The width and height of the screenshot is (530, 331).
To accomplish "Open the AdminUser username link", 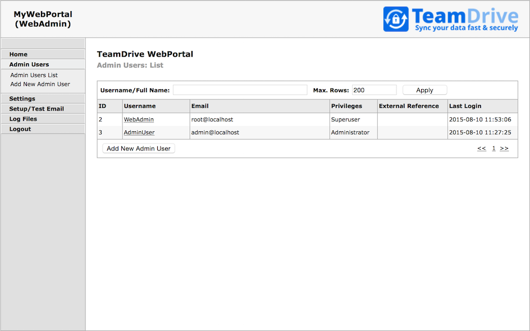I will pyautogui.click(x=139, y=132).
